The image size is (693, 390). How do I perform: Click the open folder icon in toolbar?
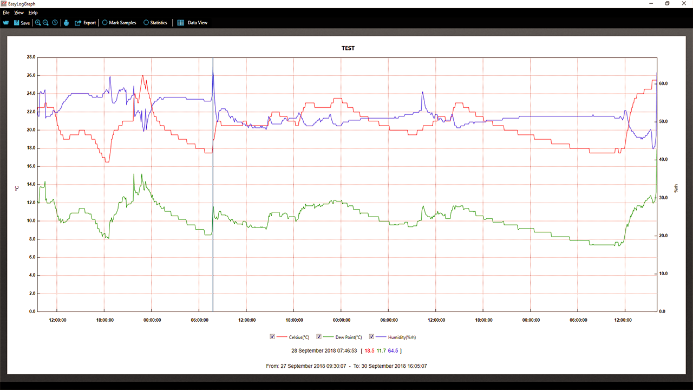[x=6, y=23]
